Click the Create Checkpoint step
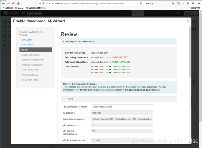The image size is (202, 148). (x=30, y=55)
